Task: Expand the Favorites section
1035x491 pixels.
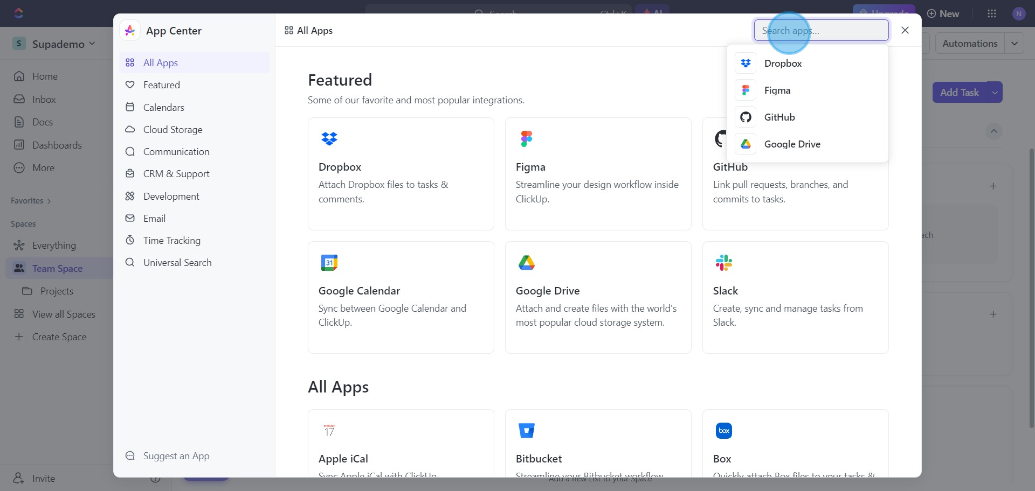Action: click(x=31, y=201)
